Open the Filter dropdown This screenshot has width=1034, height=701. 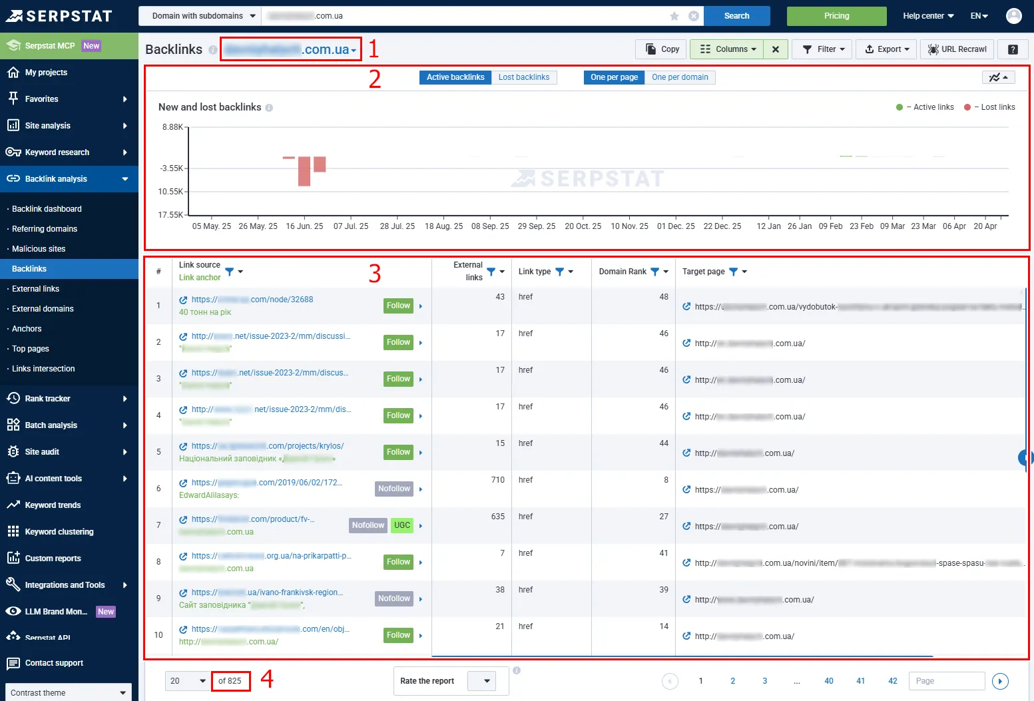tap(822, 49)
